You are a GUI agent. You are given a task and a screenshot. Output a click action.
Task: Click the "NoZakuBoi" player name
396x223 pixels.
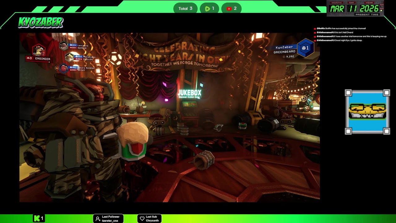pos(89,57)
